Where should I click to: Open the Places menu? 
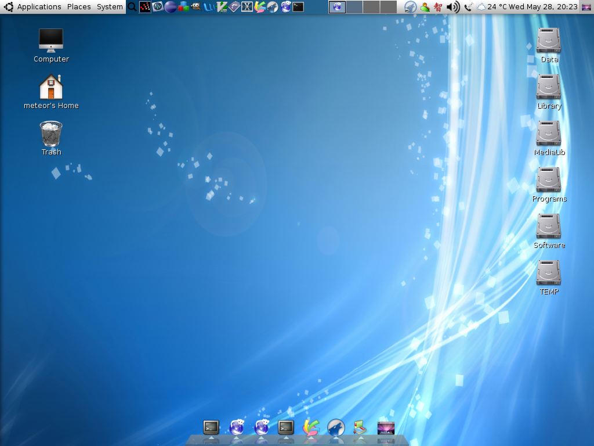click(x=79, y=7)
